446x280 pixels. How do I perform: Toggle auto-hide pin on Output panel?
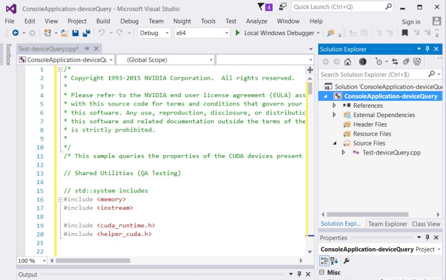click(299, 274)
